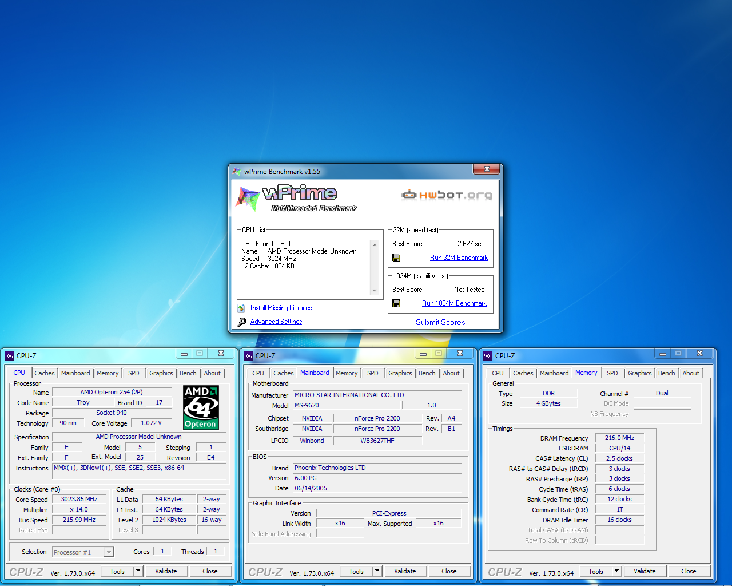
Task: Click the wrench icon beside Advanced Settings
Action: pos(241,322)
